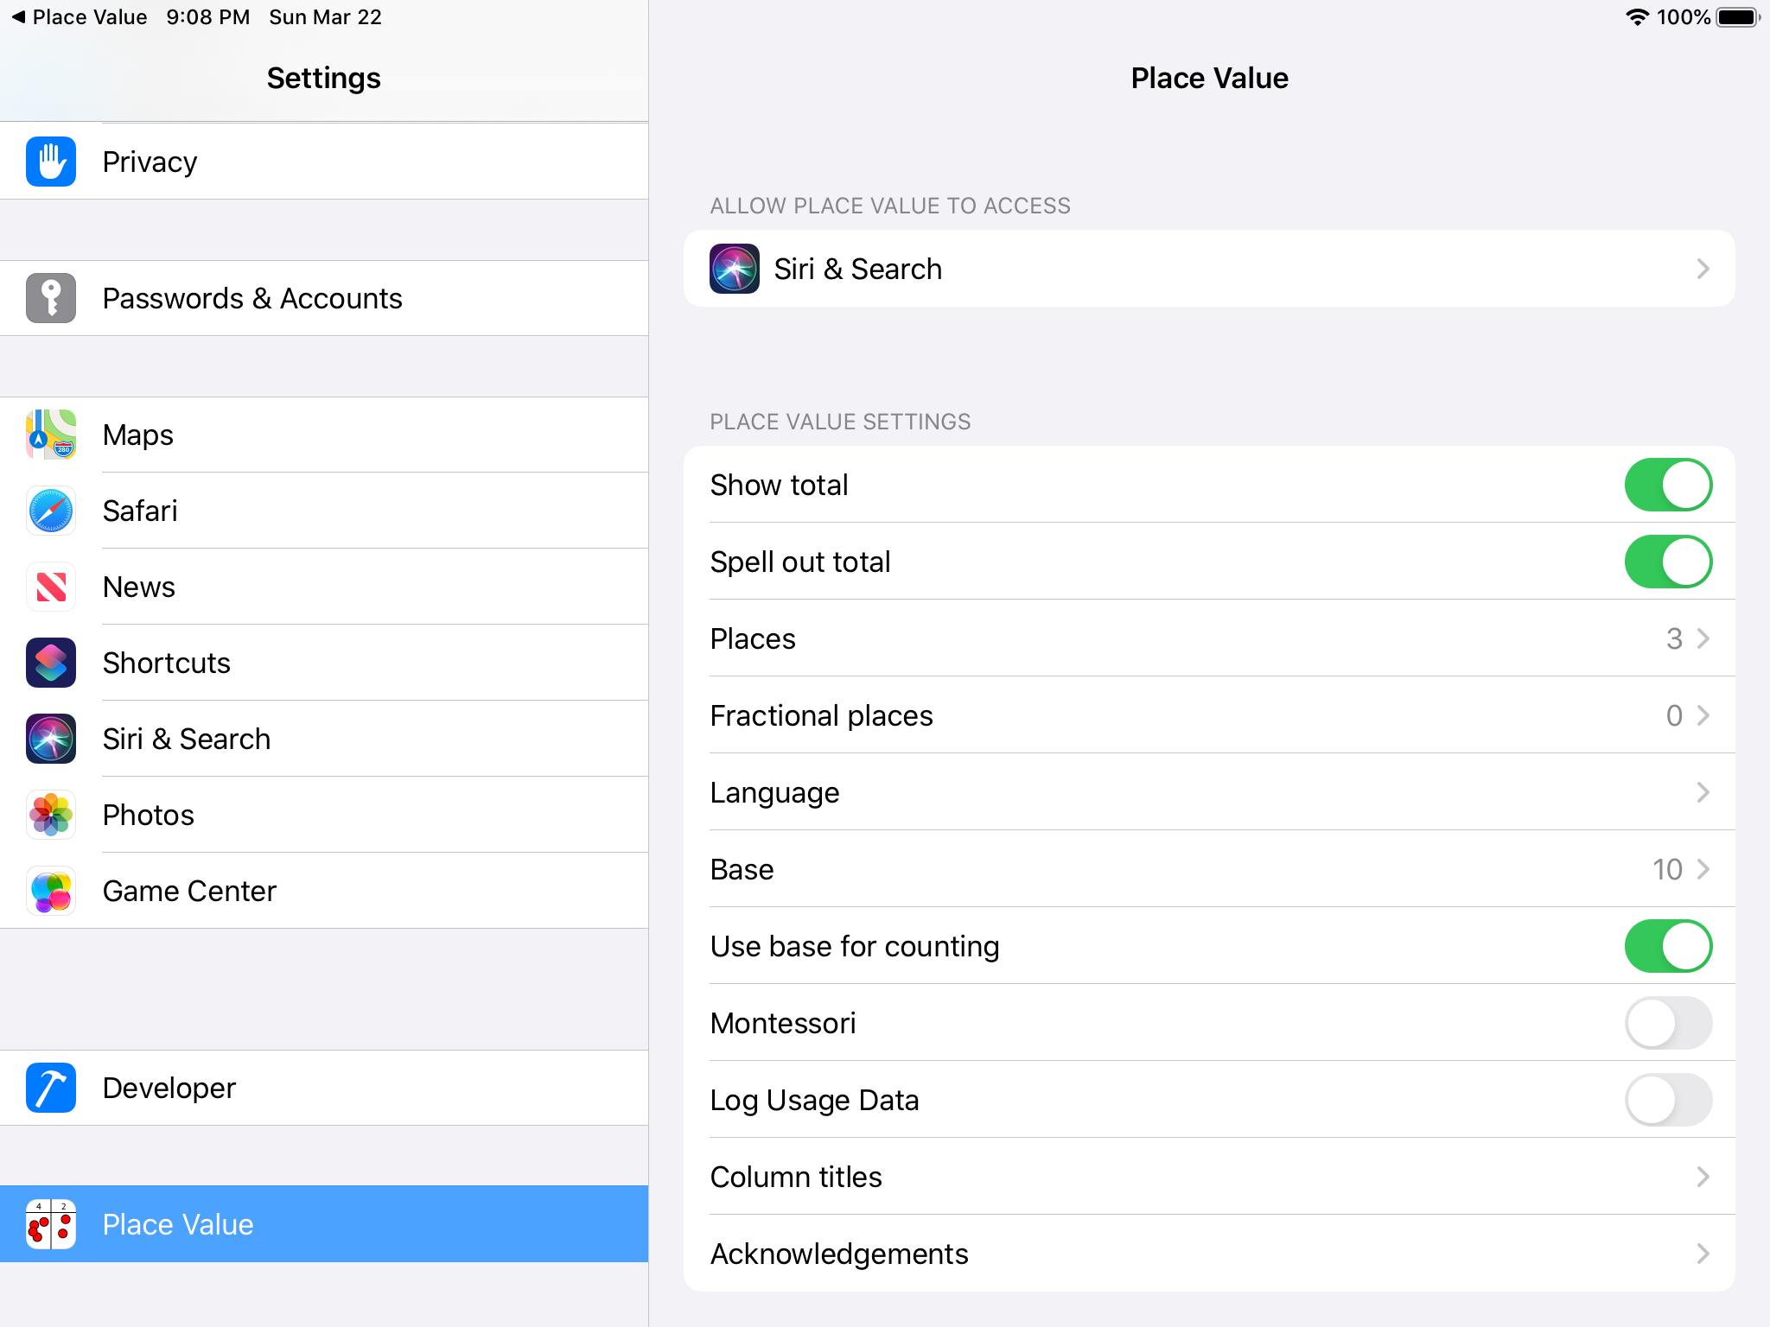This screenshot has width=1770, height=1327.
Task: Open Privacy settings
Action: pyautogui.click(x=324, y=162)
